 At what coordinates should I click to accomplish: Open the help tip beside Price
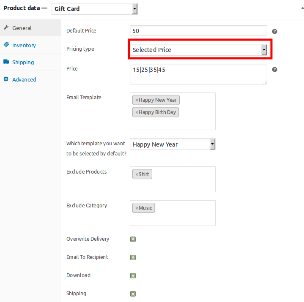tap(274, 70)
